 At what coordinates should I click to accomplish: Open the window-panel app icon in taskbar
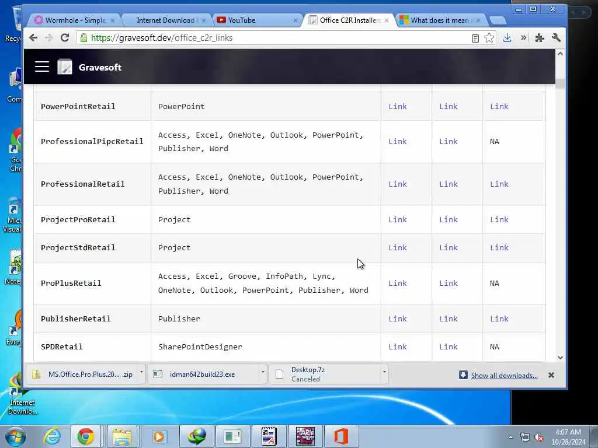coord(232,436)
